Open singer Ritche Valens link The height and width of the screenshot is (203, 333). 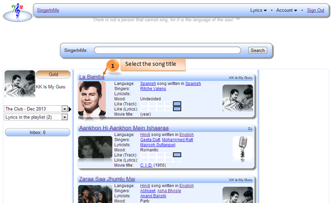coord(153,88)
